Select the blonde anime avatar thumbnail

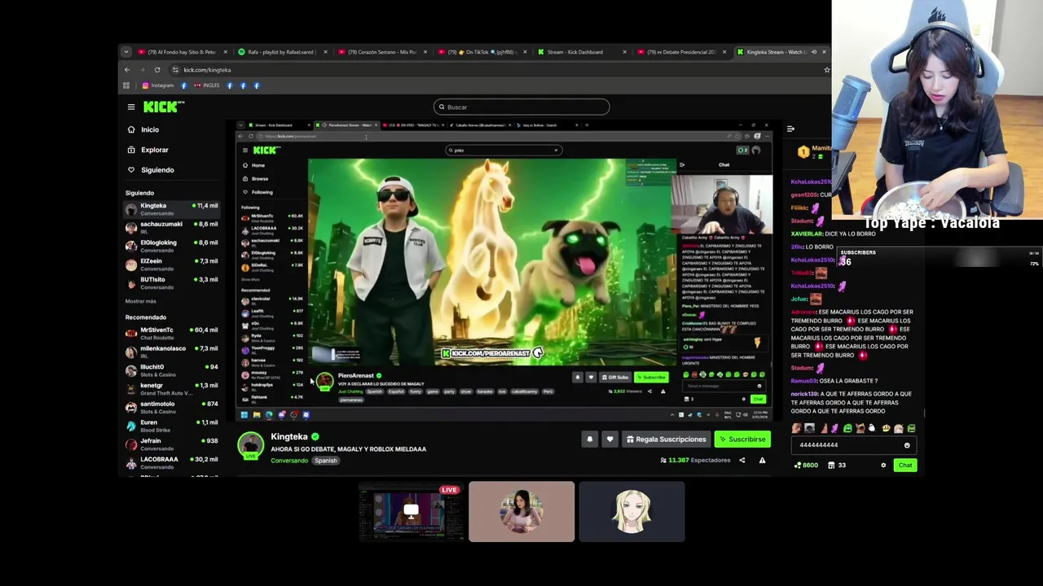(x=632, y=512)
